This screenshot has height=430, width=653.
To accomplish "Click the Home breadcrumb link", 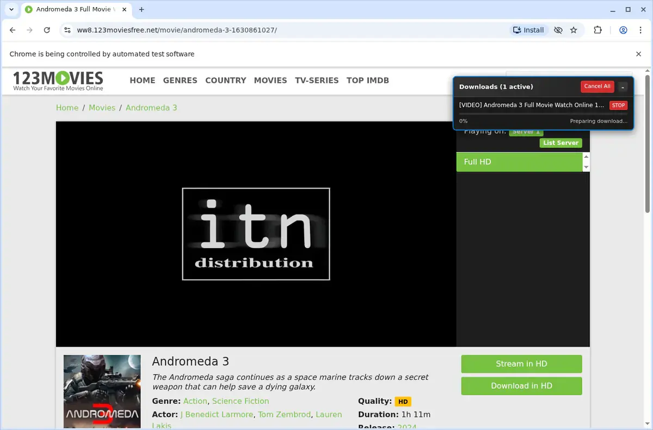I will 67,108.
